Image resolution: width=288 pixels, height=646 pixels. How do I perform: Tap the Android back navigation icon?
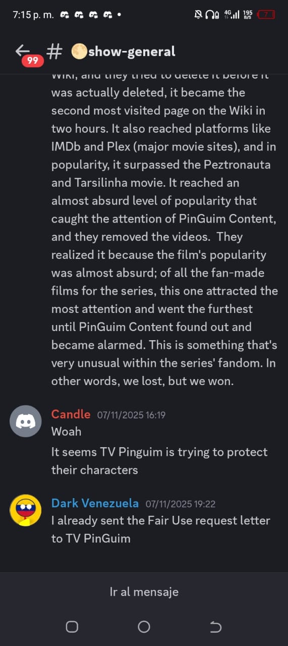point(215,627)
